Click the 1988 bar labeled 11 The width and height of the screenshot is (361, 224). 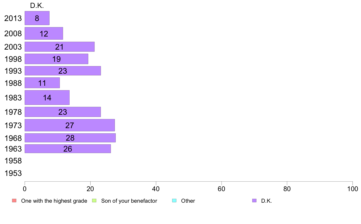tap(42, 83)
